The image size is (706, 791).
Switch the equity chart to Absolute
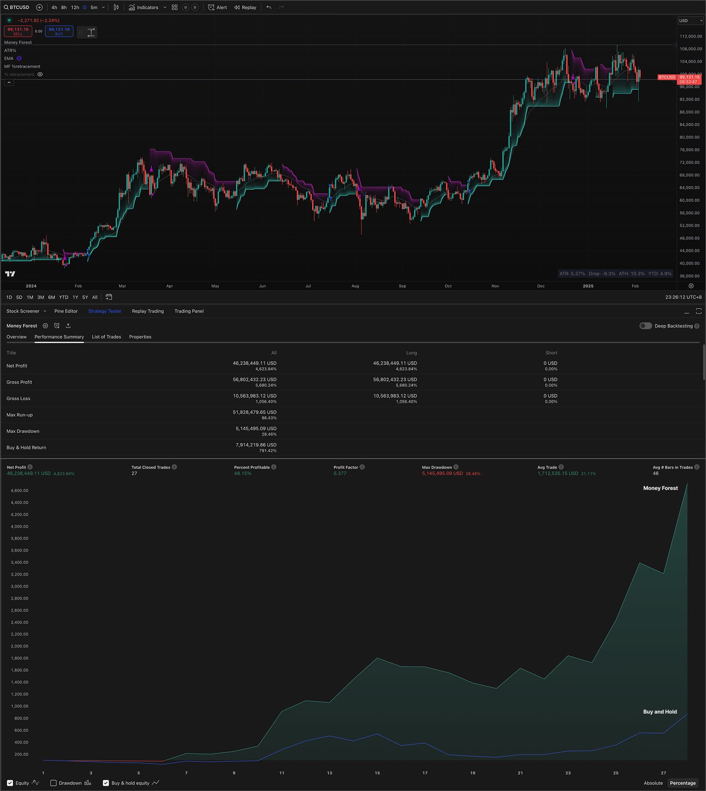click(x=653, y=783)
